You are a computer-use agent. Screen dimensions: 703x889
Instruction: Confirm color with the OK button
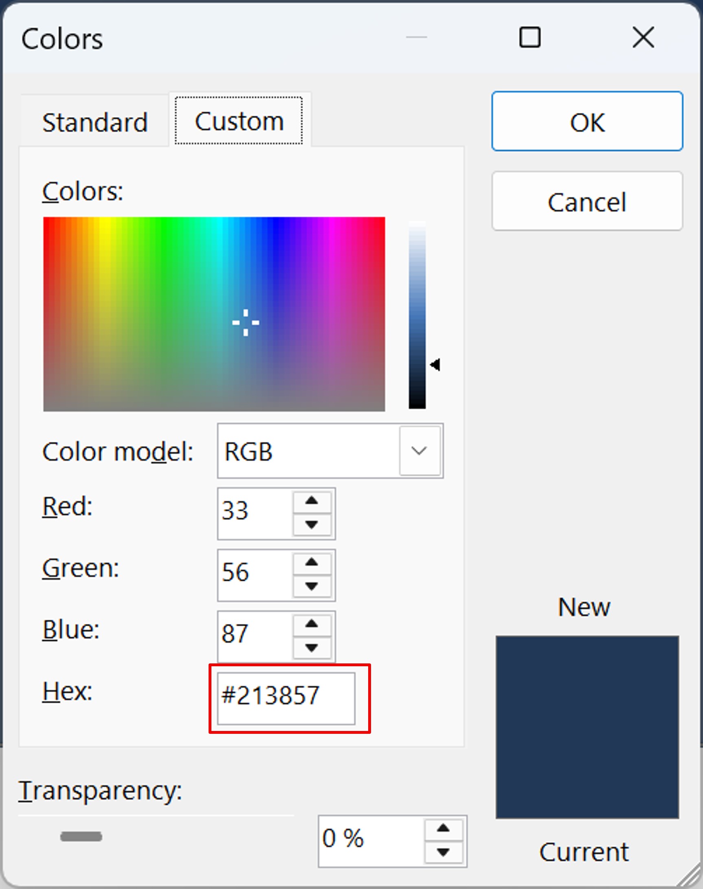point(587,122)
